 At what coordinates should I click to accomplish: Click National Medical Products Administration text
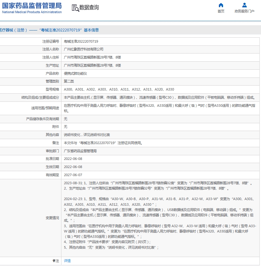(32, 12)
